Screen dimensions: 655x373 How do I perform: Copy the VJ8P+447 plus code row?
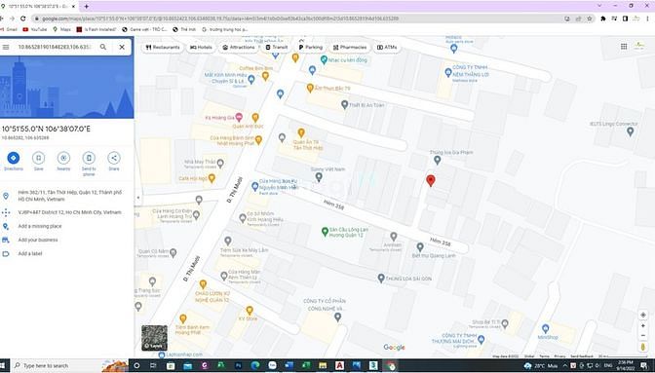[x=67, y=212]
